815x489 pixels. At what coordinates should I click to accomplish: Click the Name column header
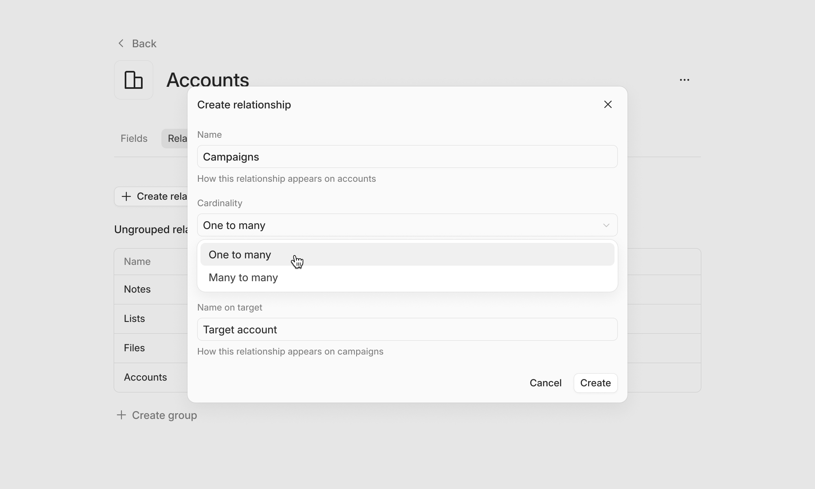point(137,262)
